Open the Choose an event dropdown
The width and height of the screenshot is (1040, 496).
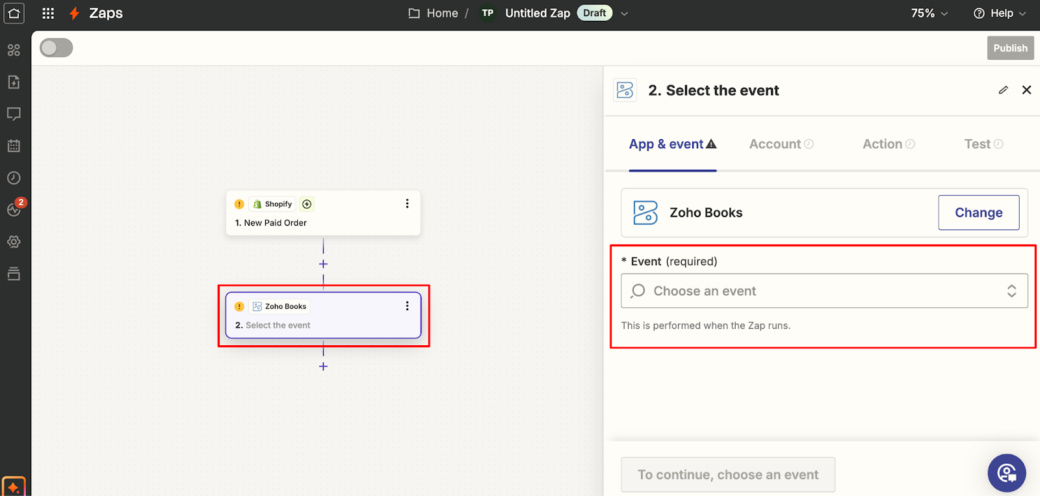coord(824,291)
